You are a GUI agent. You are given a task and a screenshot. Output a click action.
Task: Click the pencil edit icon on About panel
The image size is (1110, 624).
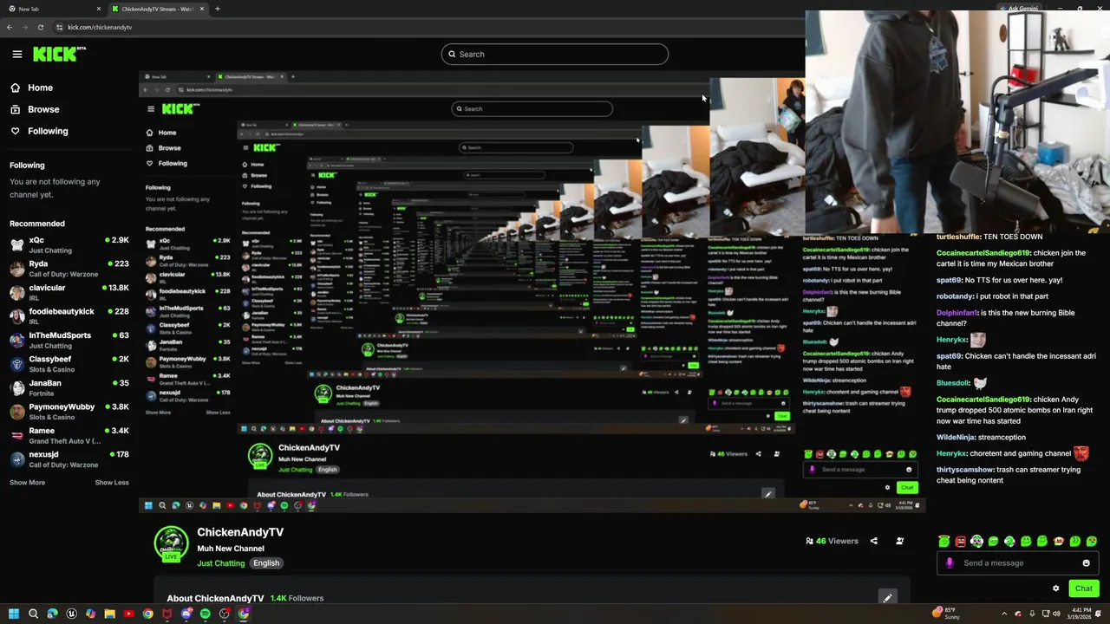(x=887, y=597)
